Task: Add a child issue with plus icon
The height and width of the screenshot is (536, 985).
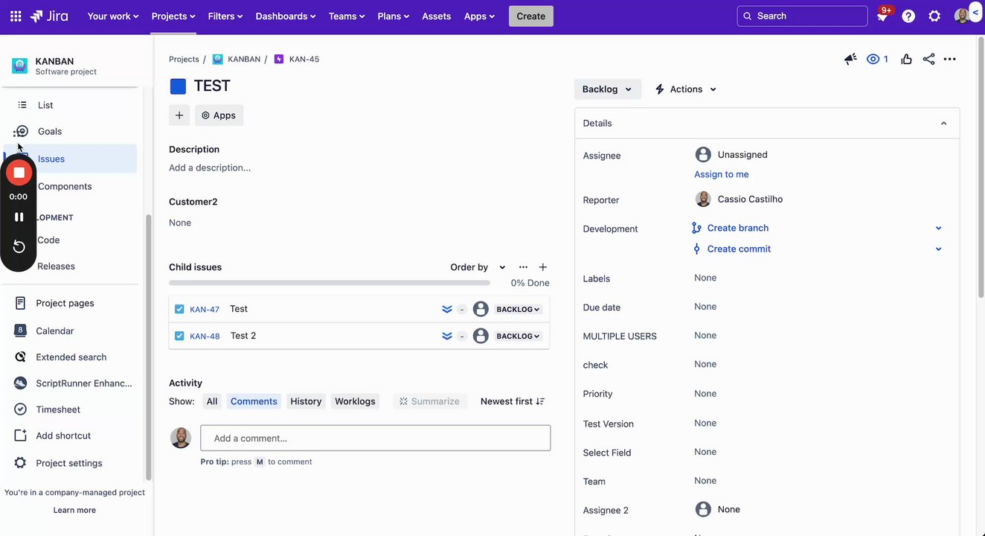Action: point(543,267)
